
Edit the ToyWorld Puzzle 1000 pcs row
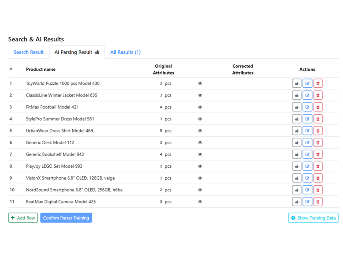coord(307,84)
